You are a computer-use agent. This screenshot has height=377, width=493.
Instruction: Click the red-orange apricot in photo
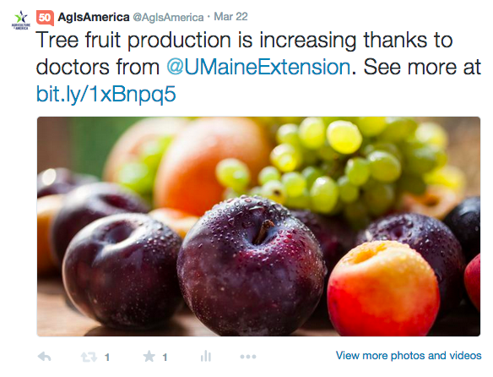383,288
